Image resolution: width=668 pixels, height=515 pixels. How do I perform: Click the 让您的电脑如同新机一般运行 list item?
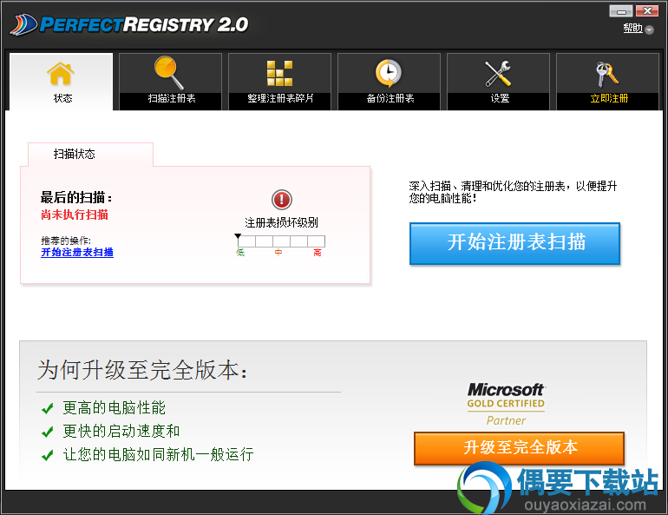(x=159, y=454)
